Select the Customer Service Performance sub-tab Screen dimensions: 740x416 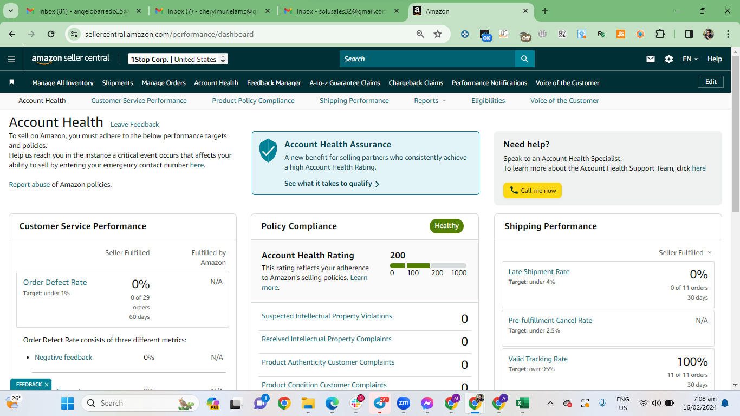pos(139,101)
